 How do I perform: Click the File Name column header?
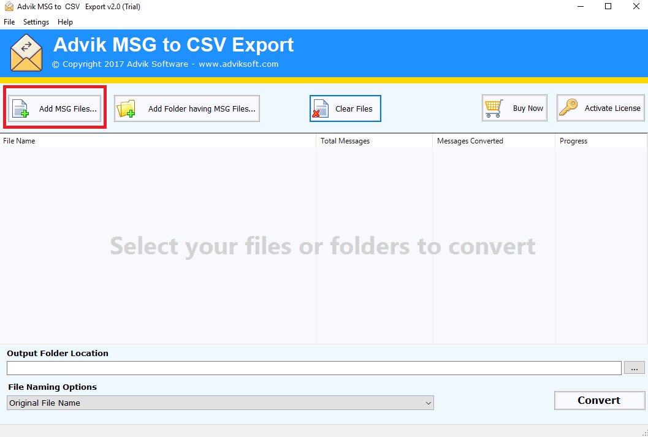(158, 141)
